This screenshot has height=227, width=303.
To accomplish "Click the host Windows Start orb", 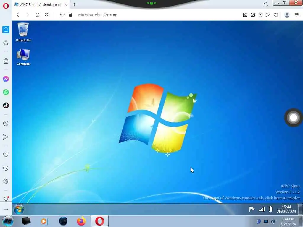I will pos(8,221).
